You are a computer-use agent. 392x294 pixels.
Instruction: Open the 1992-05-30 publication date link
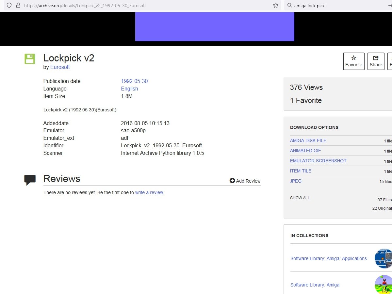point(134,81)
